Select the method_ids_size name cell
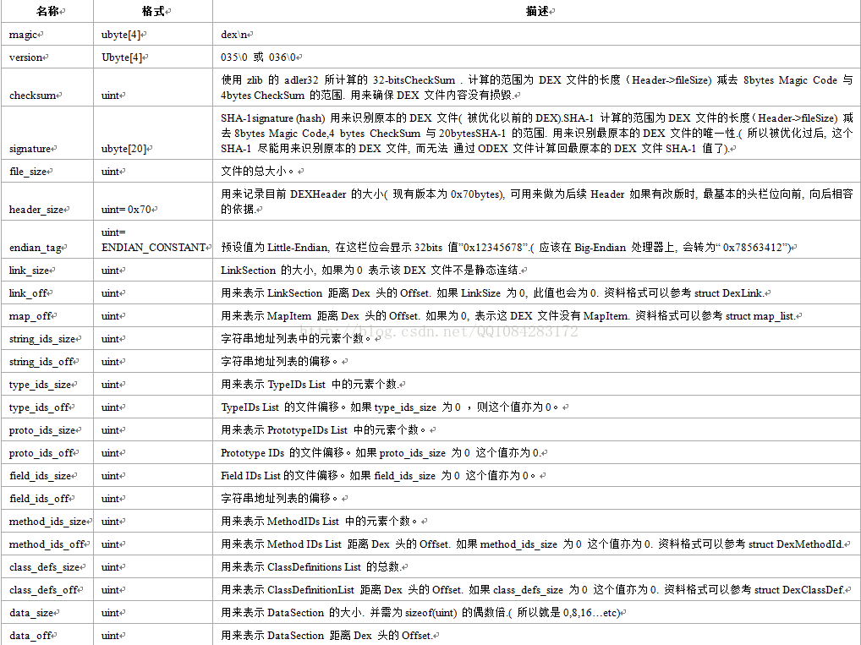 pyautogui.click(x=47, y=522)
